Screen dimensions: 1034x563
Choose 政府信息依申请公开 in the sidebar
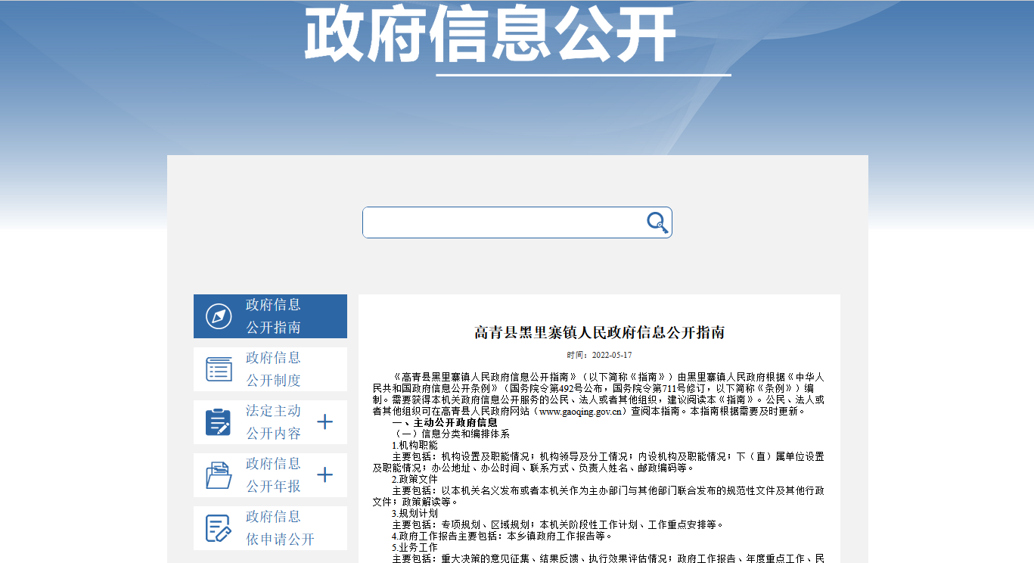click(279, 528)
